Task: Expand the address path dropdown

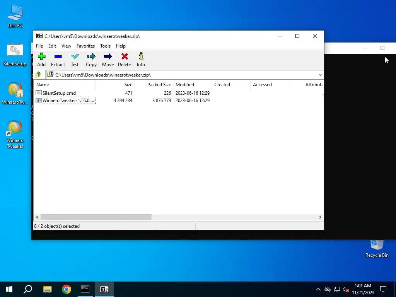Action: coord(320,75)
